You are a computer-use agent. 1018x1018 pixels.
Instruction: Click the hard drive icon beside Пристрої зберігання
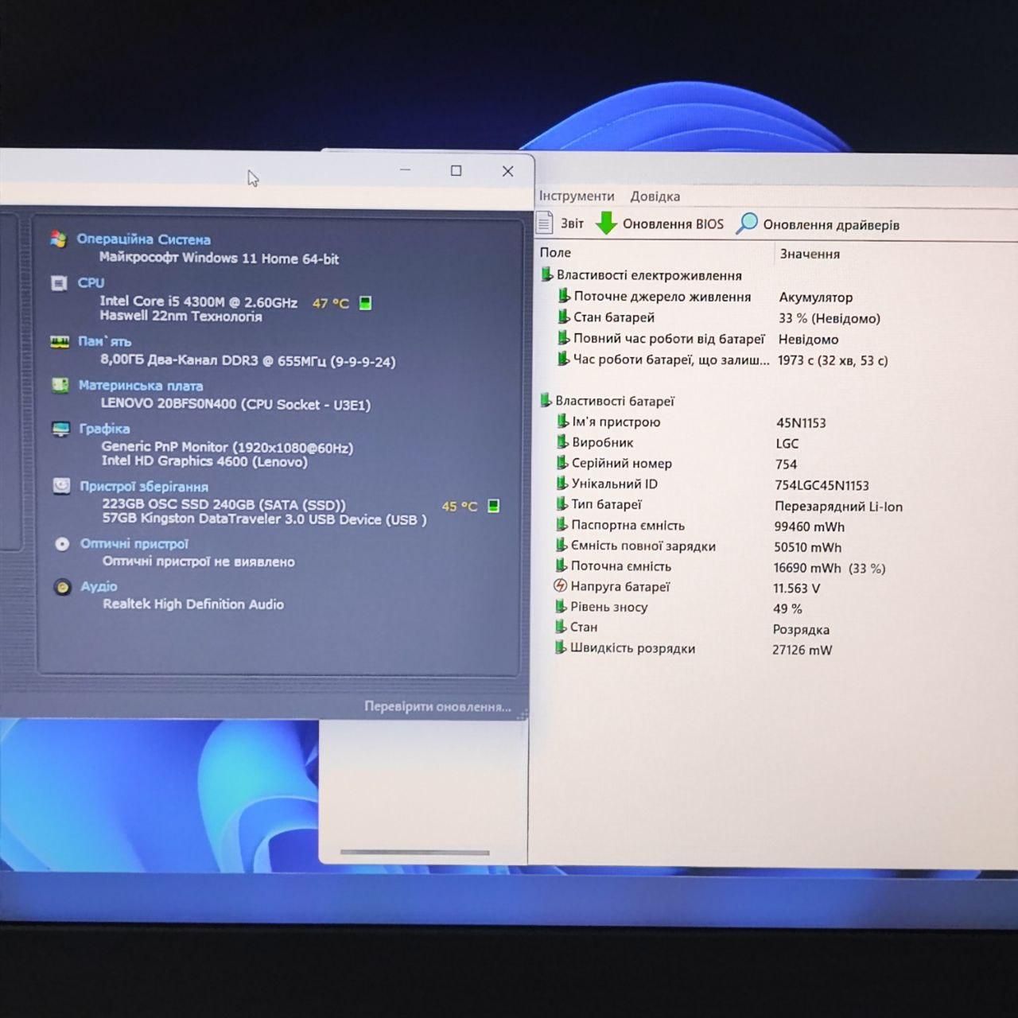[62, 486]
